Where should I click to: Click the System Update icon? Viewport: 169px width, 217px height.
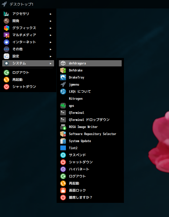63,141
